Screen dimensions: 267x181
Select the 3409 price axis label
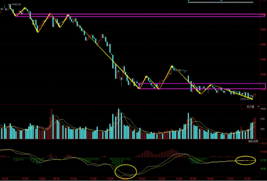[x=263, y=29]
